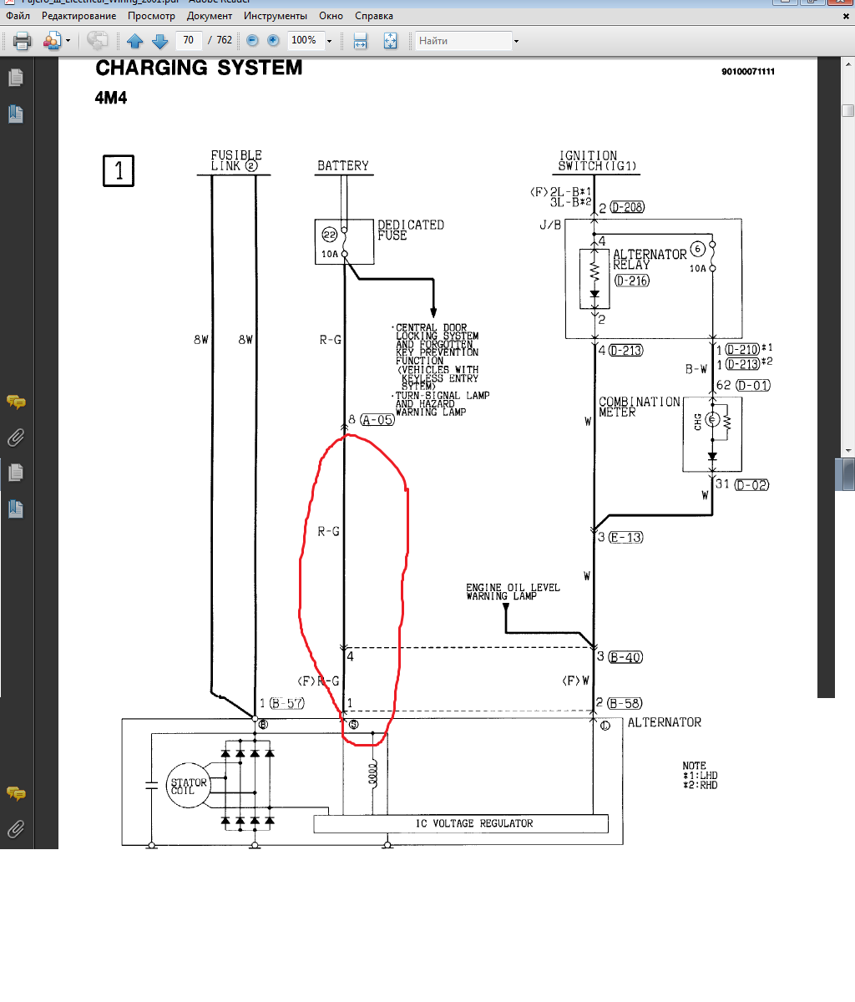Open the upper Attachments paperclip icon in sidebar
The width and height of the screenshot is (855, 1002).
[15, 438]
